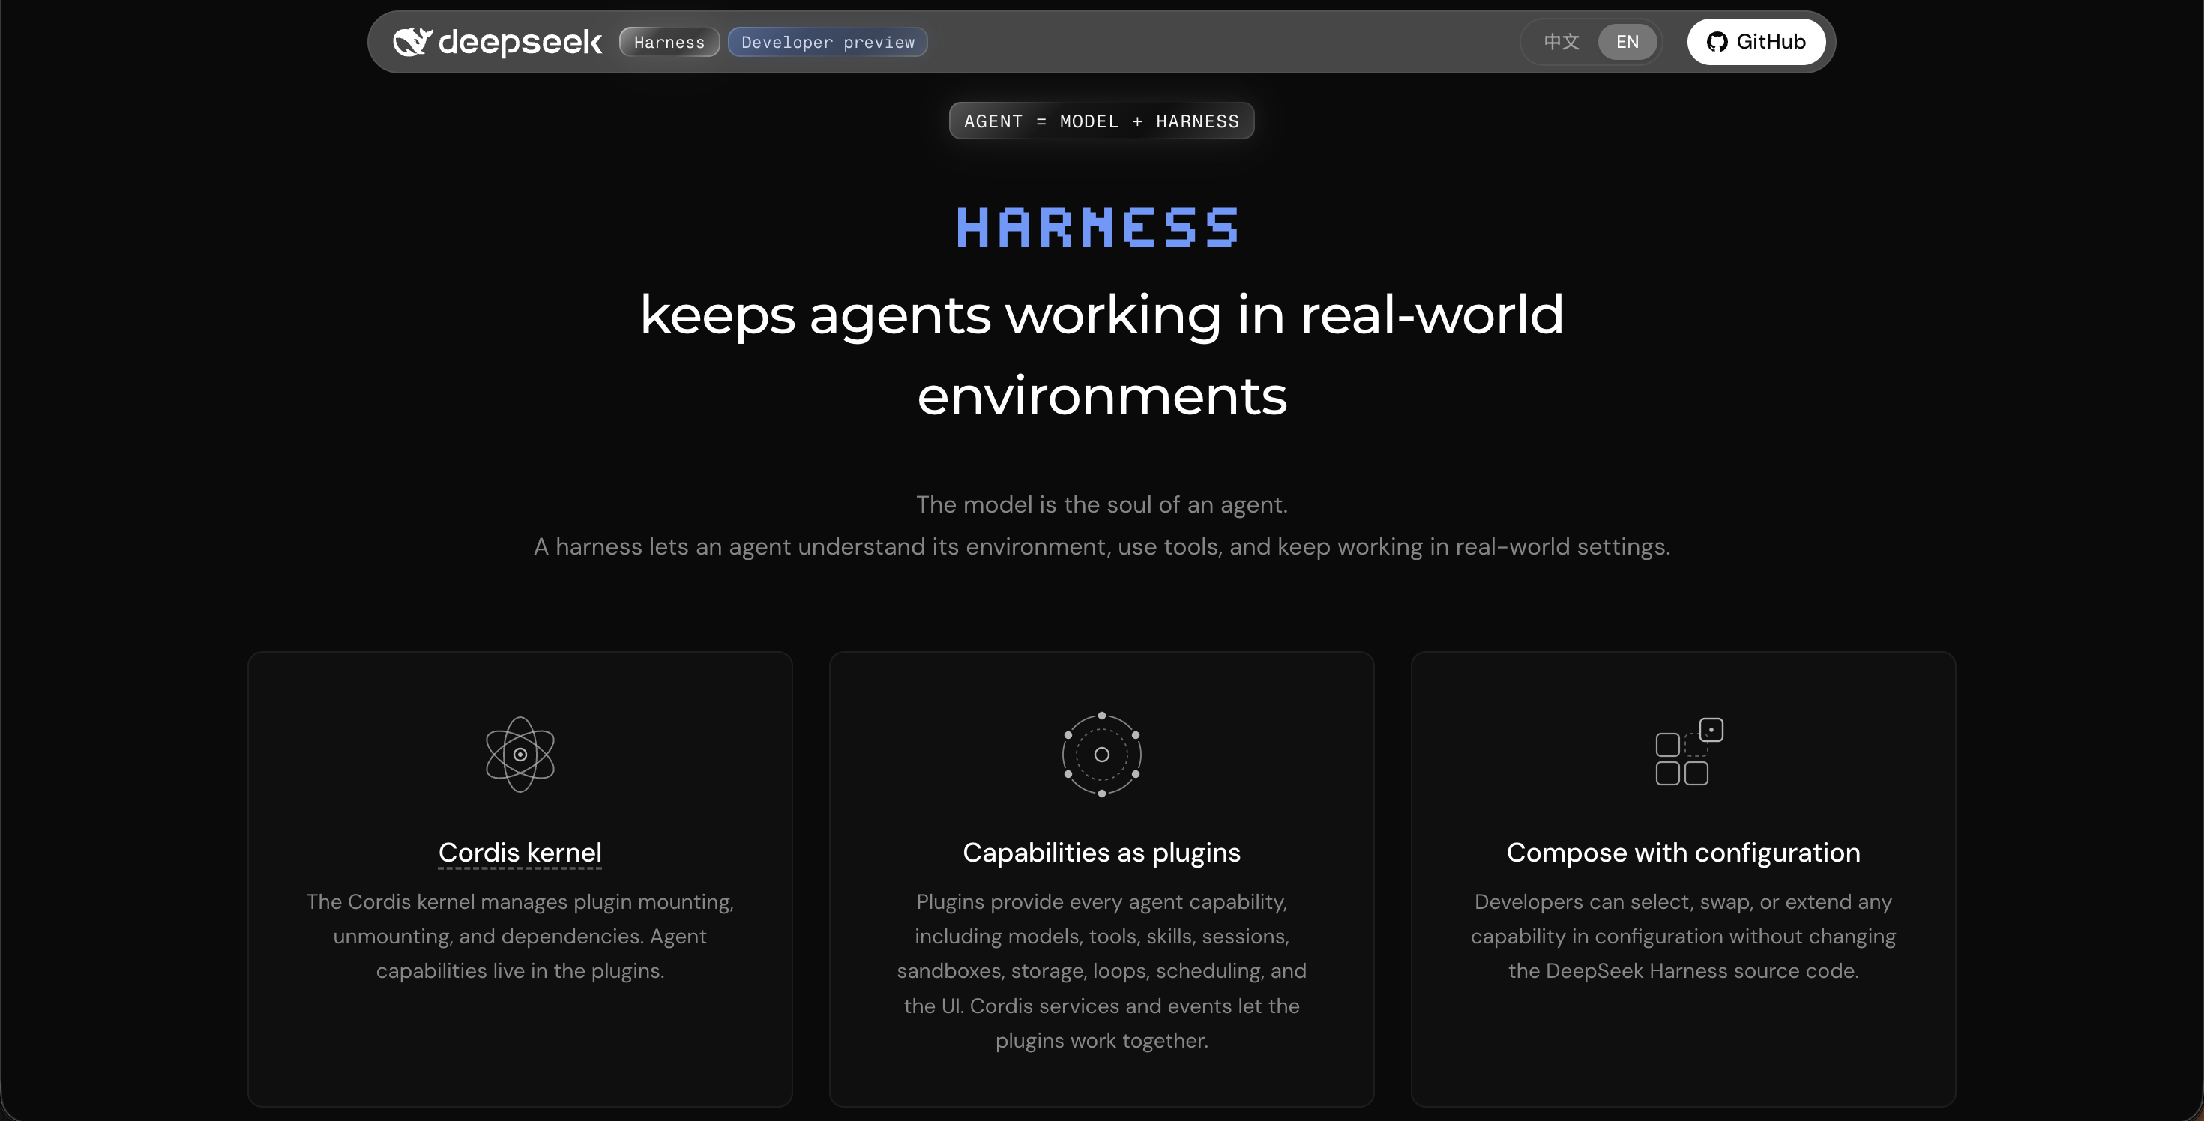
Task: Open the deepseek wordmark home link
Action: (x=520, y=42)
